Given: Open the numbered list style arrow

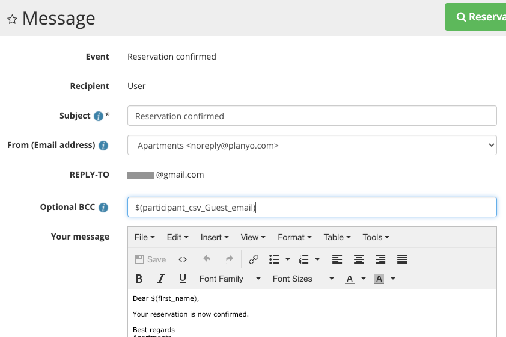Looking at the screenshot, I should [x=317, y=259].
